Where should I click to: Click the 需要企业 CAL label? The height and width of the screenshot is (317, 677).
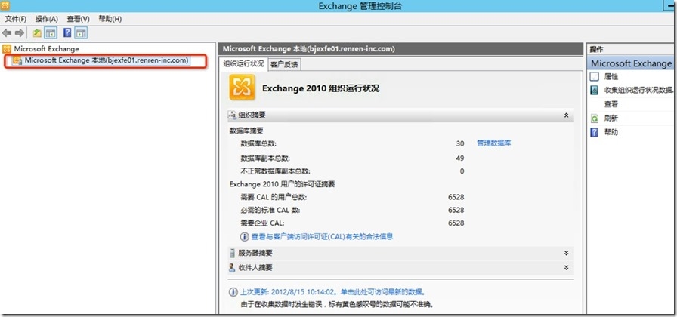point(262,223)
